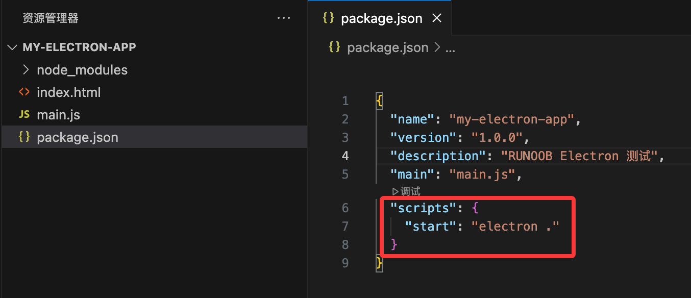
Task: Collapse the MY-ELECTRON-APP folder root
Action: 12,47
